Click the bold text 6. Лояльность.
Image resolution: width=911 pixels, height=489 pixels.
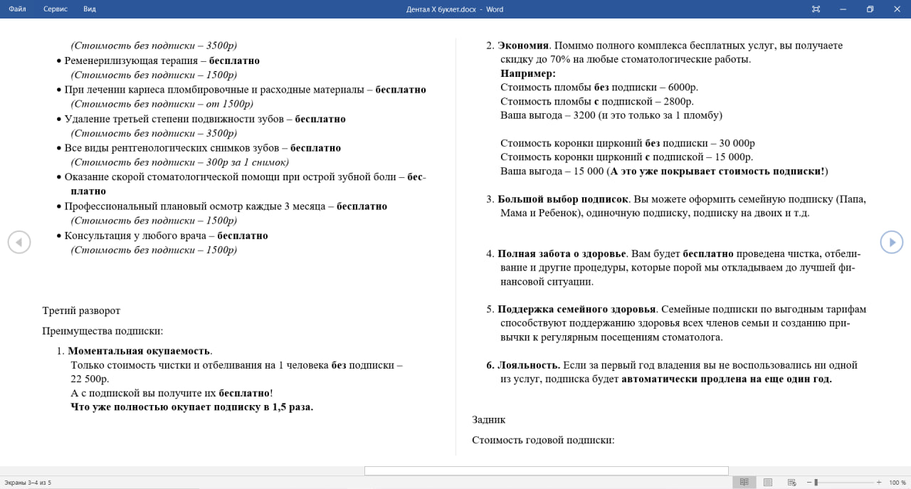click(523, 365)
